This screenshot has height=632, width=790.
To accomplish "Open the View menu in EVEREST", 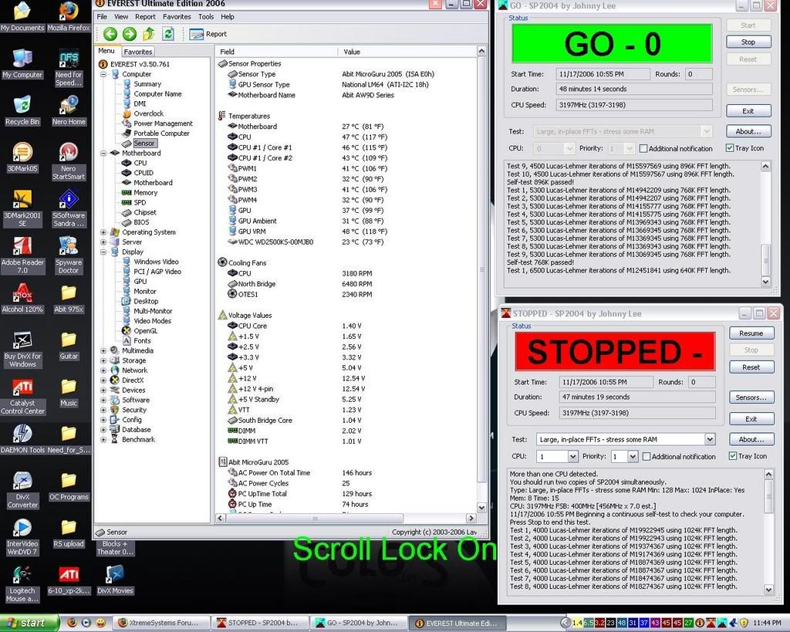I will (x=121, y=17).
